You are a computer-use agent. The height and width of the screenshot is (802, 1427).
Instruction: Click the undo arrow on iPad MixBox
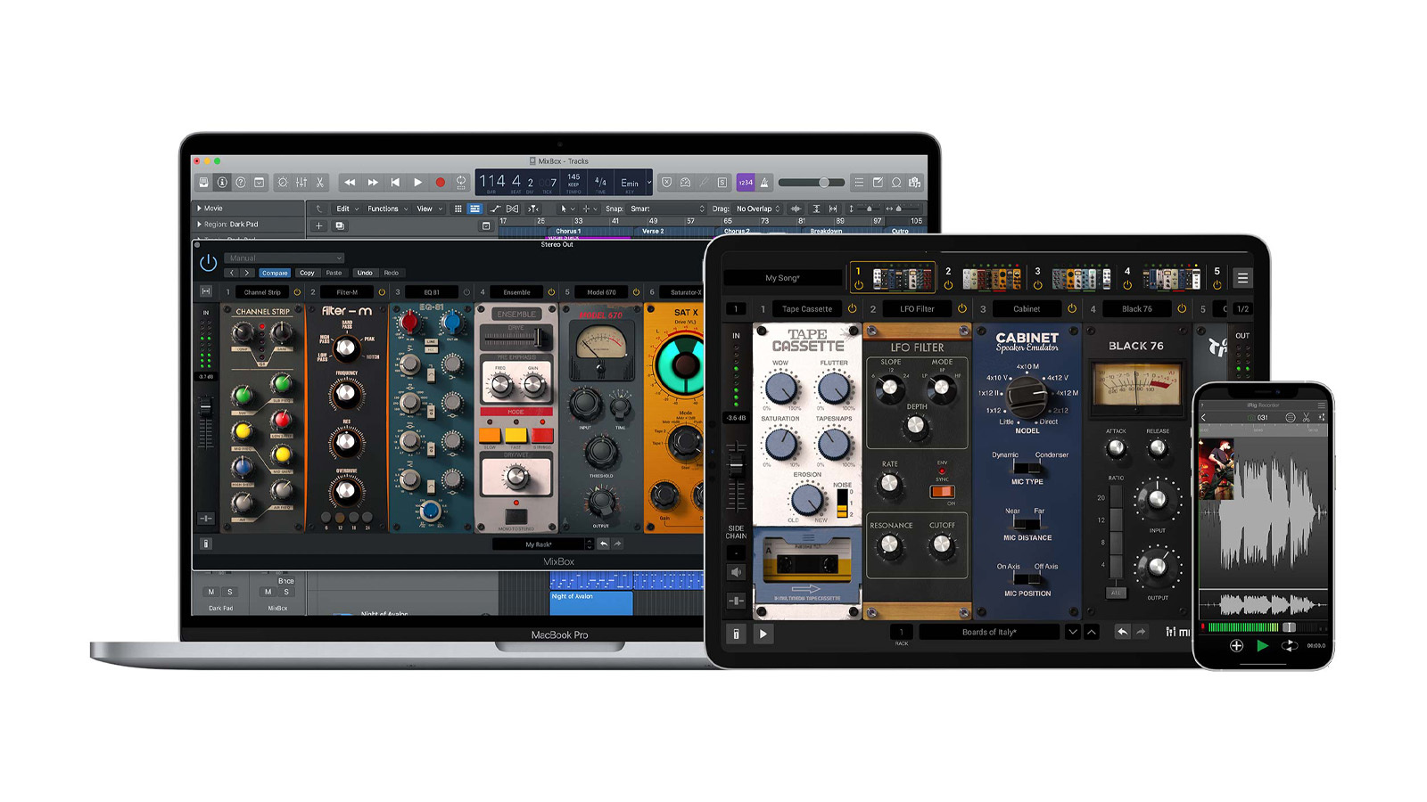pos(1123,632)
